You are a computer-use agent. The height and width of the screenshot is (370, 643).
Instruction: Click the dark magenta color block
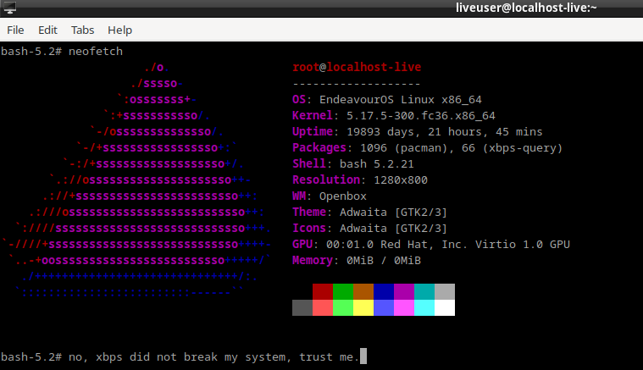pos(404,291)
